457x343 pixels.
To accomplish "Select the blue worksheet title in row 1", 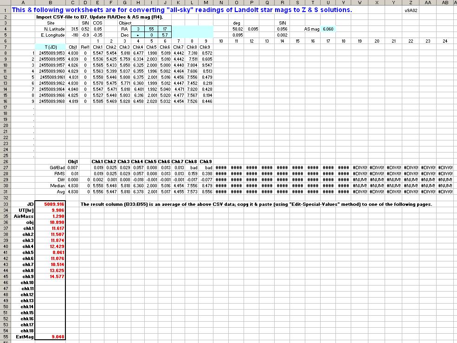I will (182, 10).
